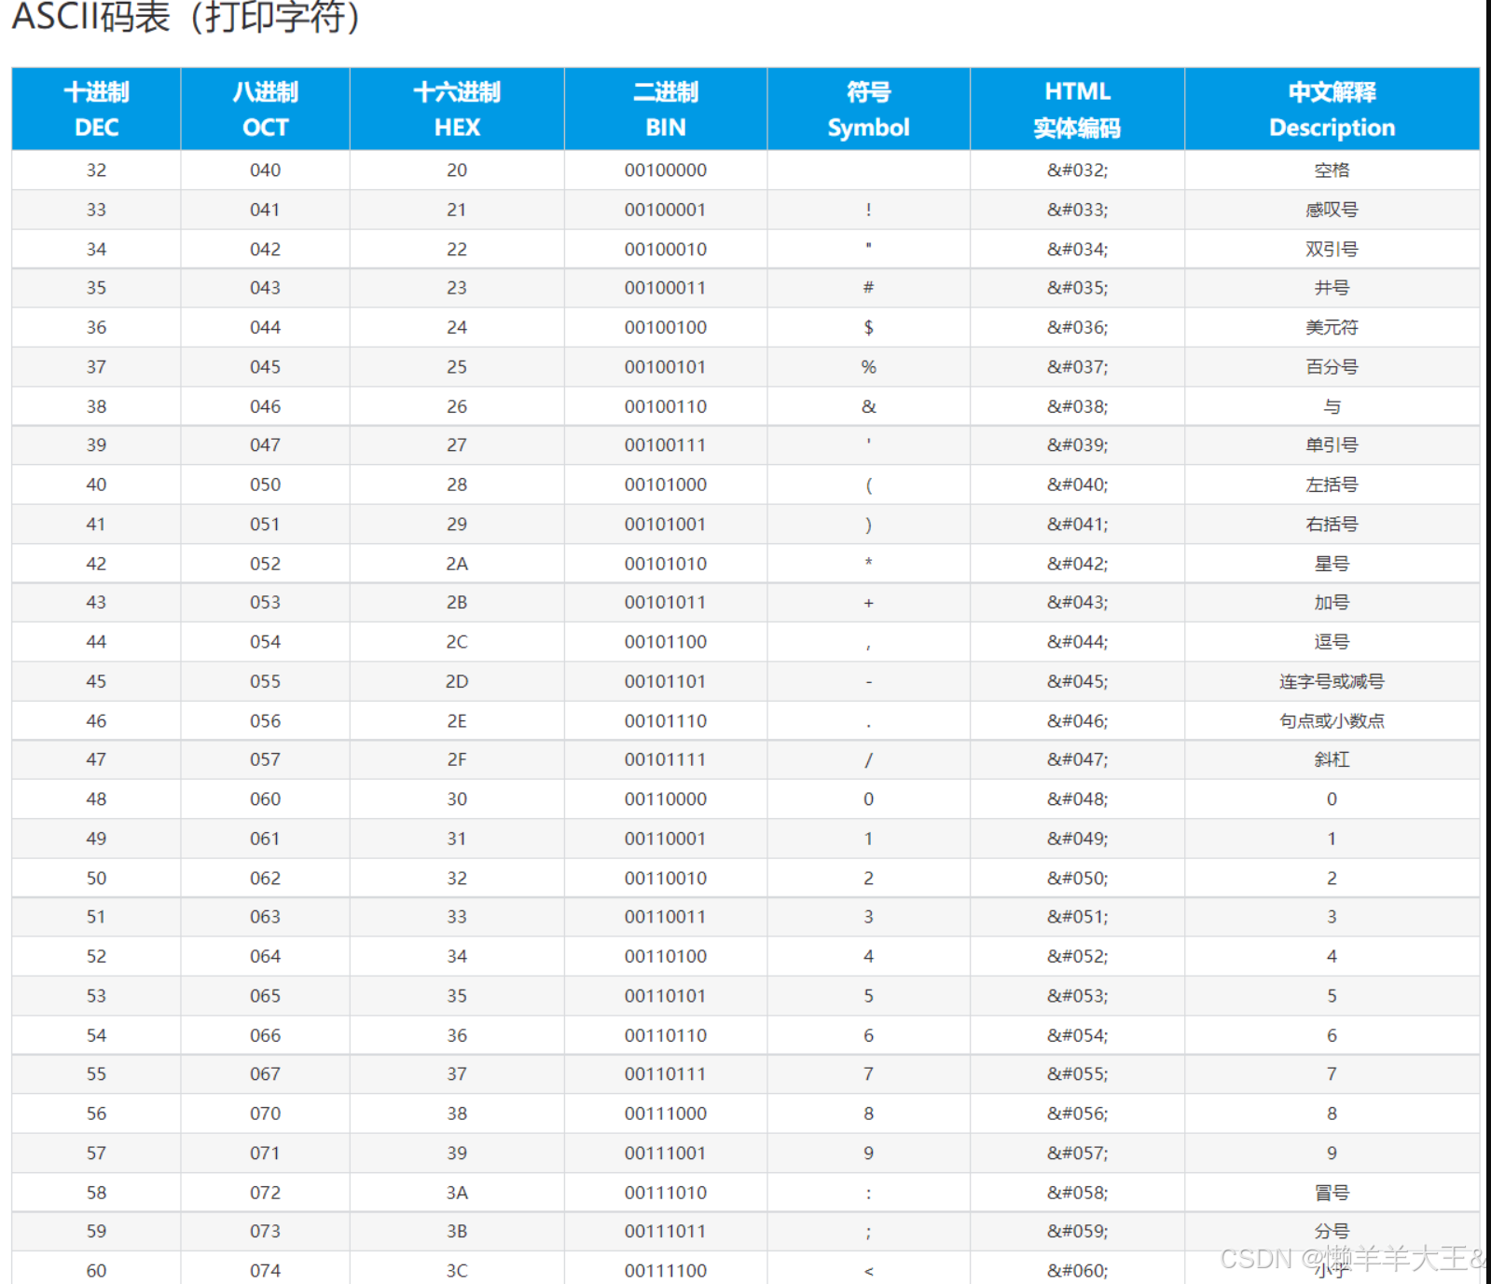1491x1284 pixels.
Task: Click the decimal value 32
Action: click(x=96, y=171)
